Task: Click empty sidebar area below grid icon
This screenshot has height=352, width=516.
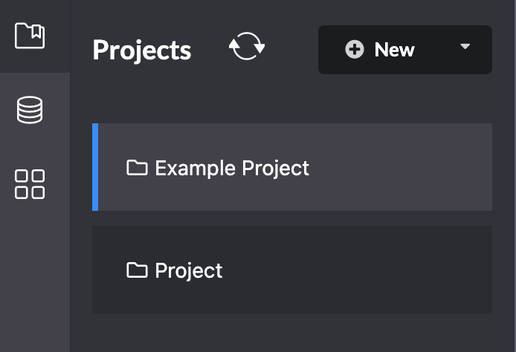Action: pyautogui.click(x=34, y=282)
